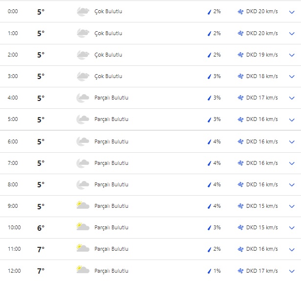Click the raindrop icon in 7:00 row

pos(209,163)
